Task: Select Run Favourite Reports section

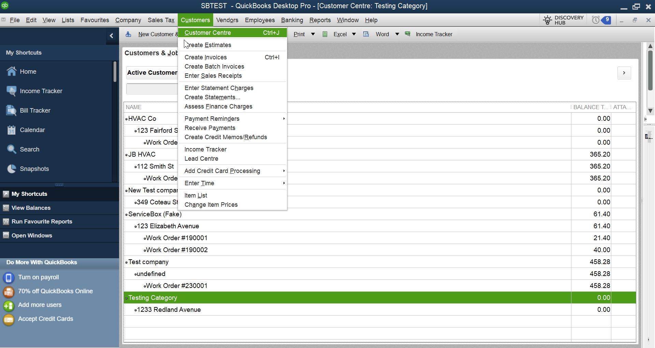Action: pos(59,221)
